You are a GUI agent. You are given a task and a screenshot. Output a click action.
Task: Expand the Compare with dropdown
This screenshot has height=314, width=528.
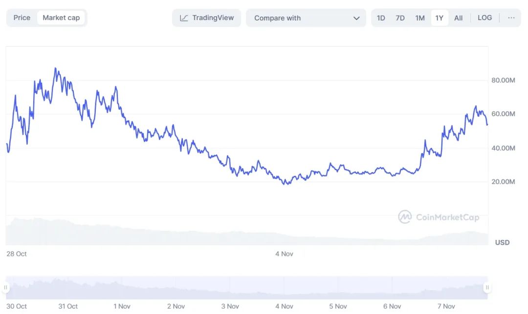(x=306, y=18)
